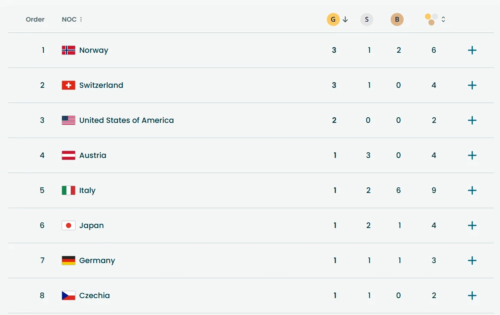
Task: Select the gold medal (G) column icon
Action: [332, 19]
